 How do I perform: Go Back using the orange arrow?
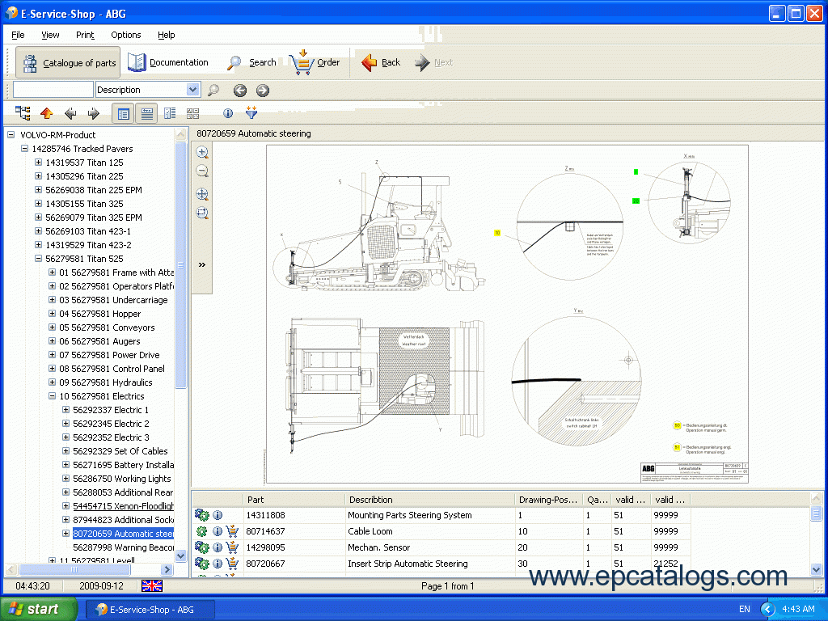click(x=381, y=62)
